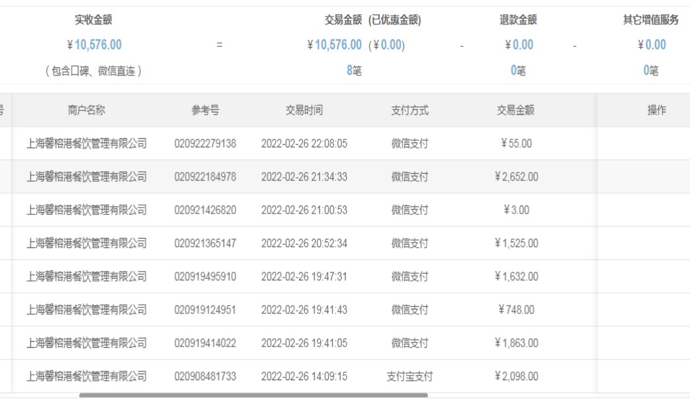The image size is (690, 400).
Task: Open the transaction with reference 020921426820
Action: click(205, 210)
